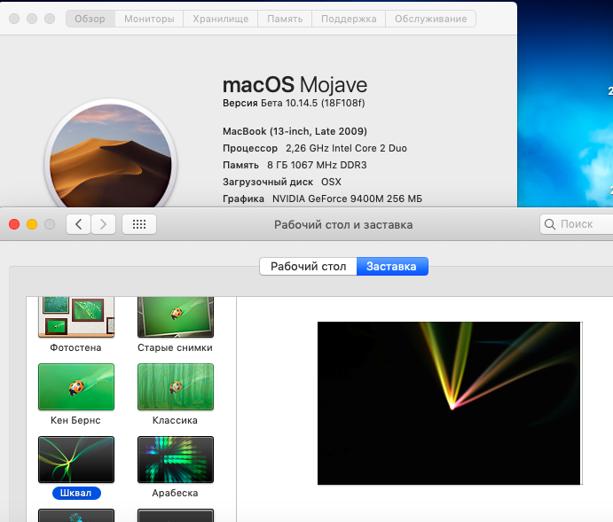Select the Классика screen saver thumbnail
The width and height of the screenshot is (613, 522).
176,387
